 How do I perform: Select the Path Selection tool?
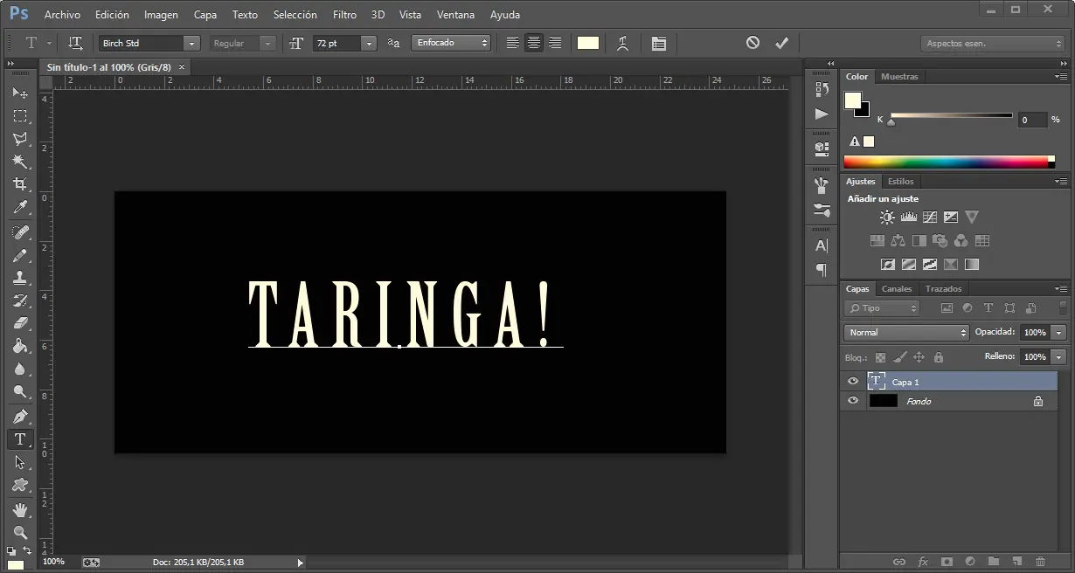click(20, 462)
